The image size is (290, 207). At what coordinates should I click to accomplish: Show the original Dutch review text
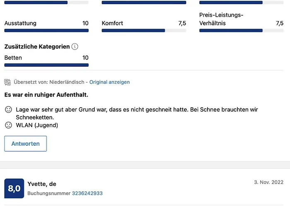(109, 82)
